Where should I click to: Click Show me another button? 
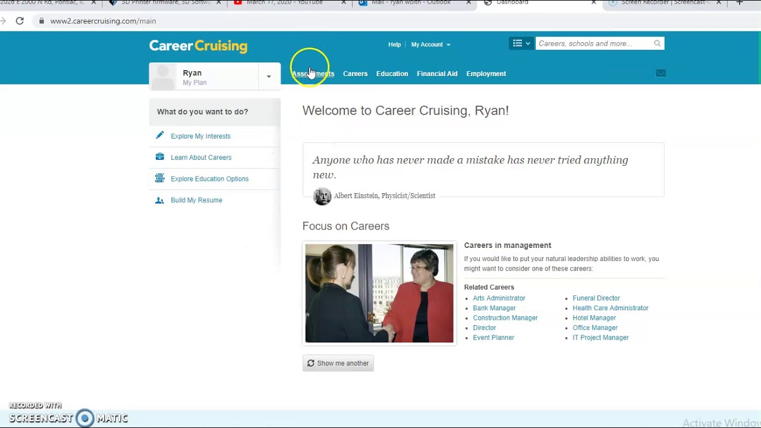click(x=338, y=363)
